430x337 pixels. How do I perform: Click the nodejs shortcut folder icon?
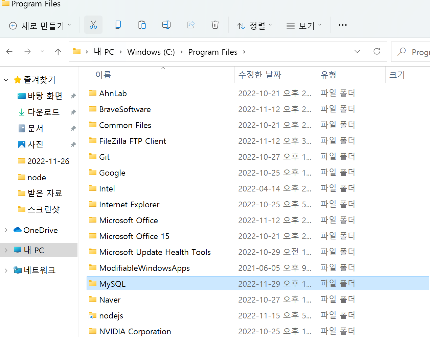tap(93, 315)
